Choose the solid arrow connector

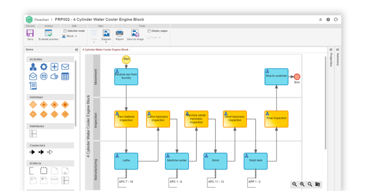point(32,152)
